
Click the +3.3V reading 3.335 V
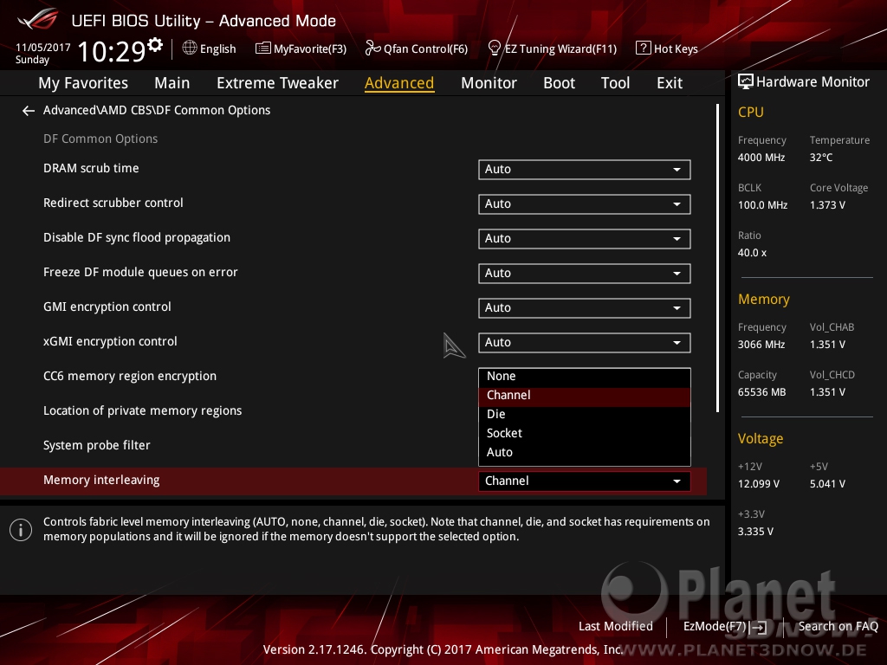point(755,532)
